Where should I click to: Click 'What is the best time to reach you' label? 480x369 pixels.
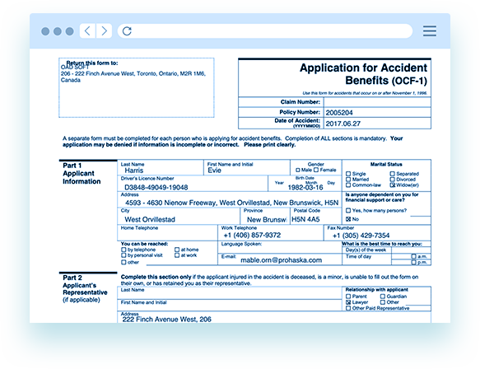click(x=382, y=244)
